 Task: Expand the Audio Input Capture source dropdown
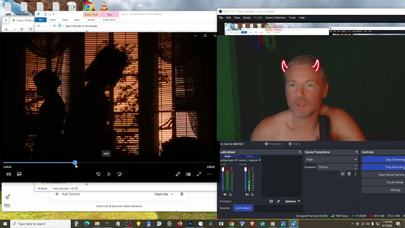coord(259,160)
